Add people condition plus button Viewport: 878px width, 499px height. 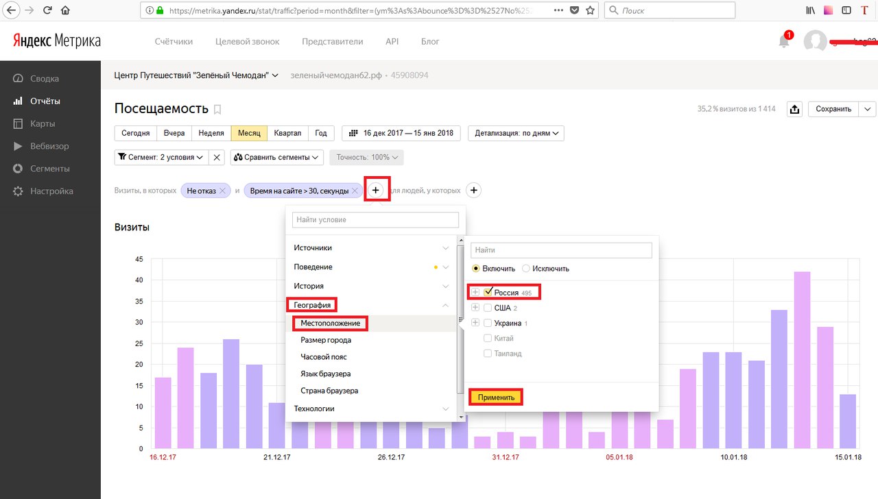point(474,191)
